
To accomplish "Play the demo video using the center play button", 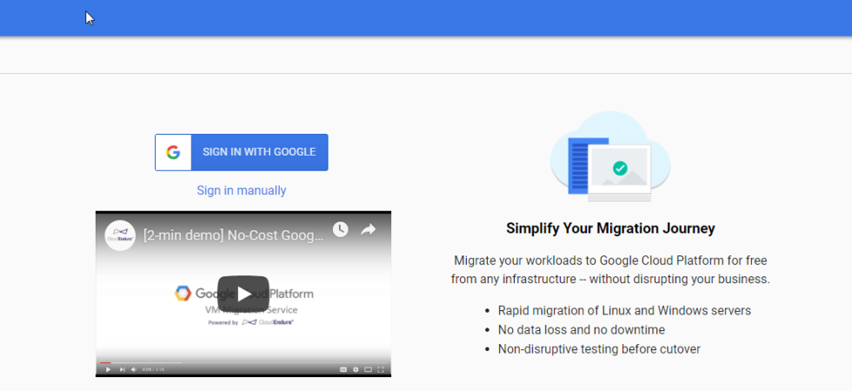I will (243, 294).
